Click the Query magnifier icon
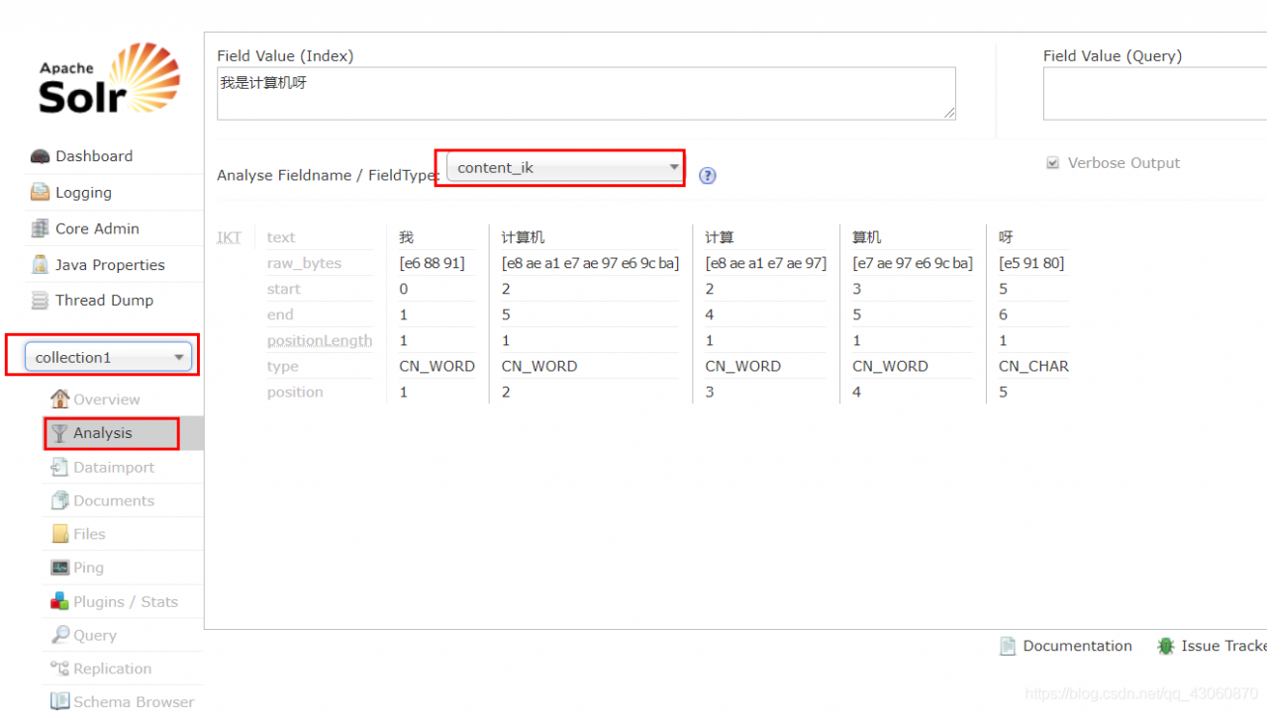Viewport: 1267px width, 711px height. pyautogui.click(x=60, y=635)
